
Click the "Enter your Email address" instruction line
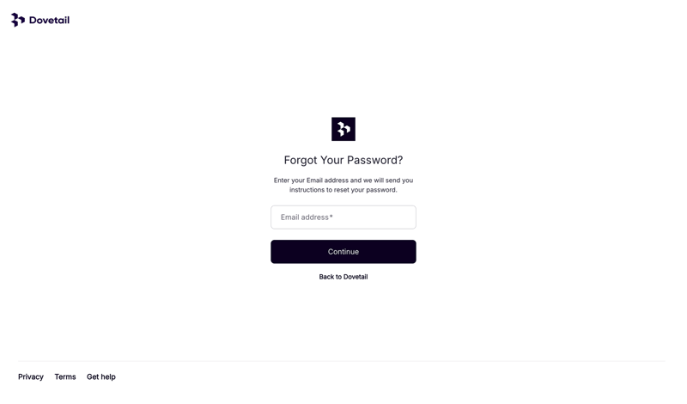(343, 181)
